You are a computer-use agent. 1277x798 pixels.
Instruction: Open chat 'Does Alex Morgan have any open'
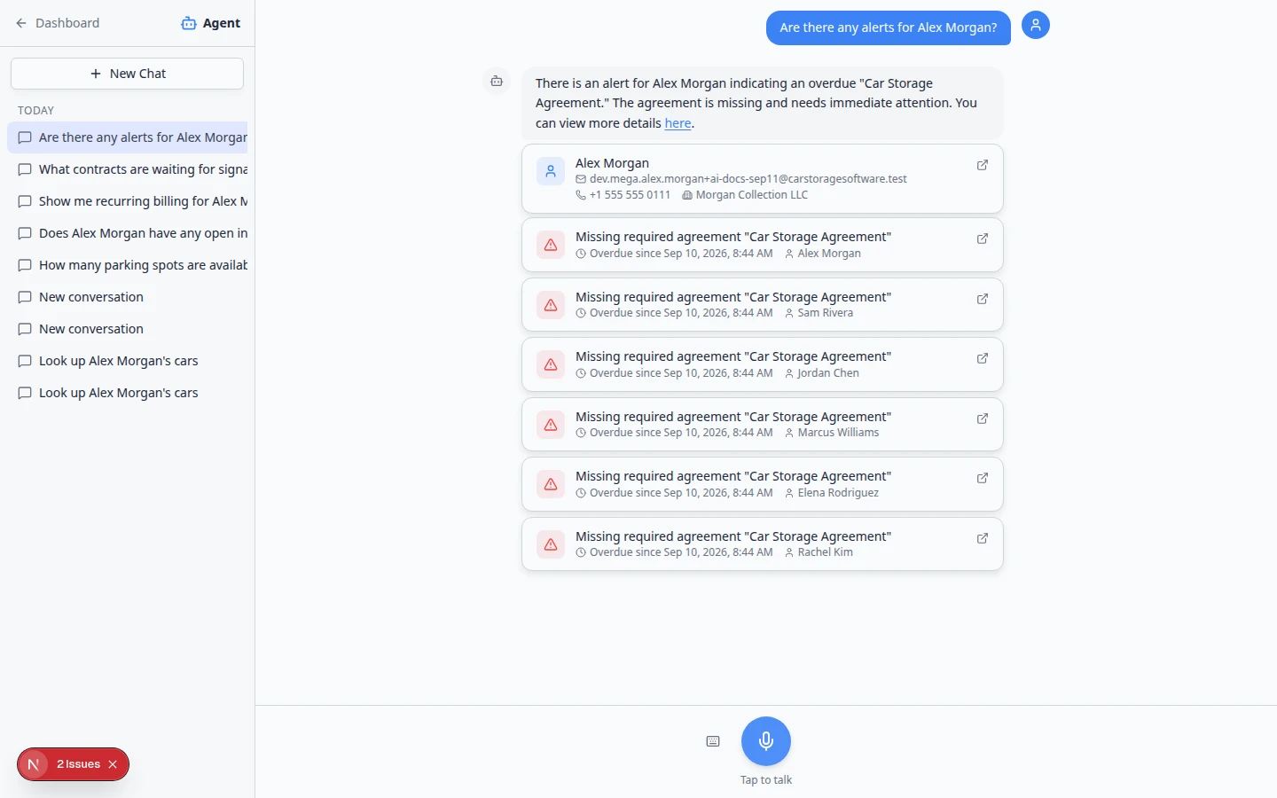pyautogui.click(x=128, y=233)
